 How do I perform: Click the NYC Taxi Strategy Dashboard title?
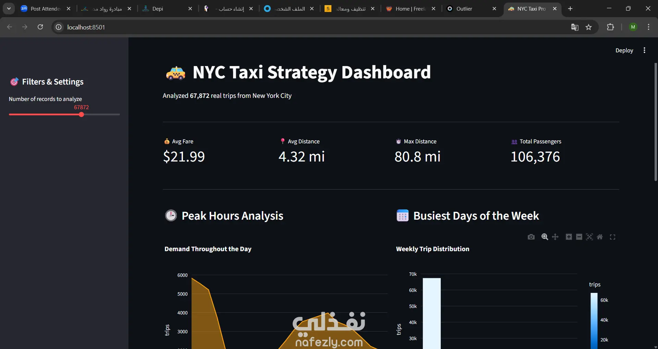click(x=312, y=72)
